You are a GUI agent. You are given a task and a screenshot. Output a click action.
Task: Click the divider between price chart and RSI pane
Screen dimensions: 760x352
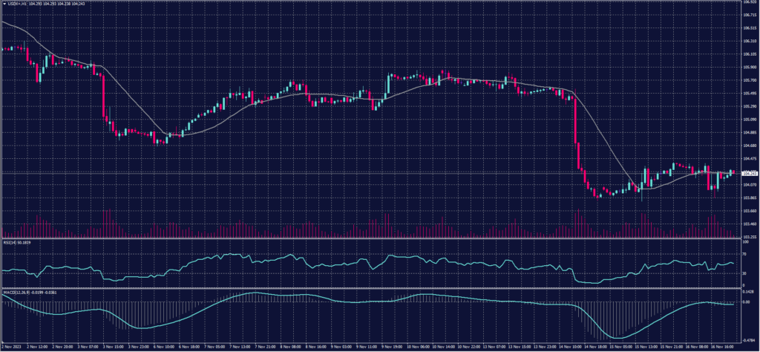coord(371,238)
